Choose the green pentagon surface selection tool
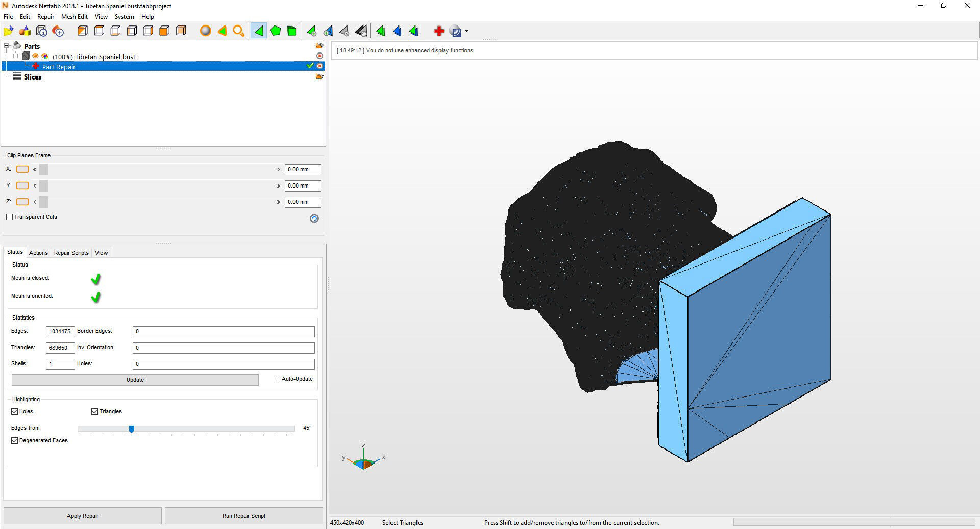This screenshot has width=980, height=529. [276, 31]
